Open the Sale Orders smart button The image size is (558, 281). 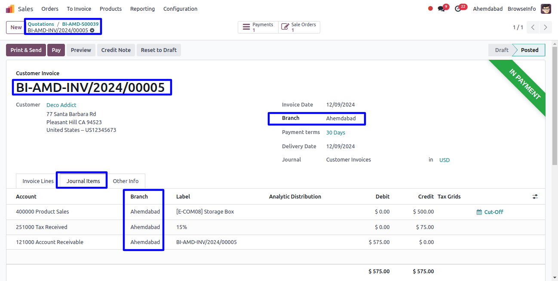point(299,27)
